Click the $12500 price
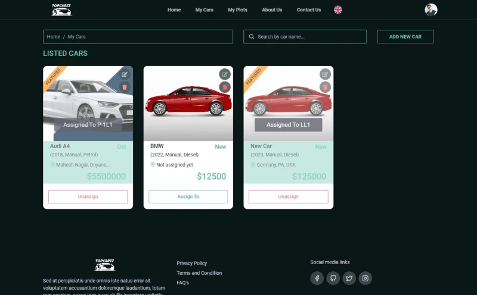 pos(212,176)
